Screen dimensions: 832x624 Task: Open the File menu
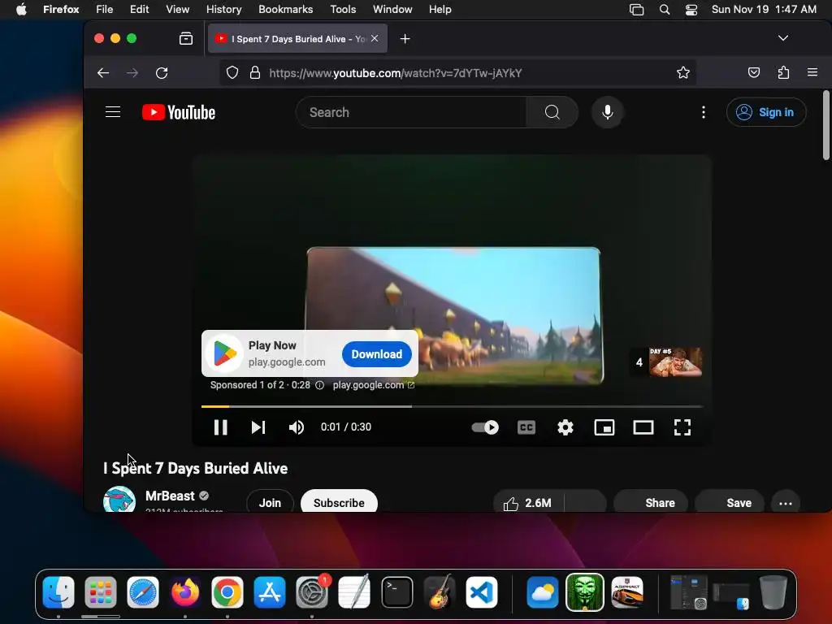pyautogui.click(x=105, y=10)
